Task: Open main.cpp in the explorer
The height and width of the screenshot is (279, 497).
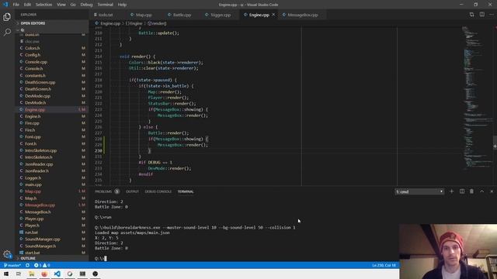Action: coord(33,184)
